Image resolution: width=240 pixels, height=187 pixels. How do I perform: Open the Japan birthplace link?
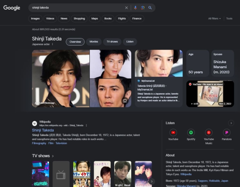click(x=224, y=181)
